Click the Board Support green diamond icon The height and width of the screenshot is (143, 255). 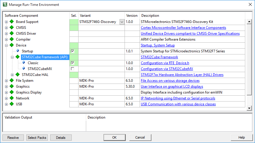[12, 21]
